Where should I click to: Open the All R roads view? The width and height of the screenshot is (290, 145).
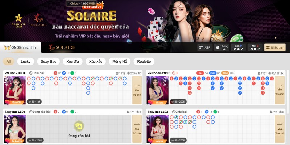[205, 47]
